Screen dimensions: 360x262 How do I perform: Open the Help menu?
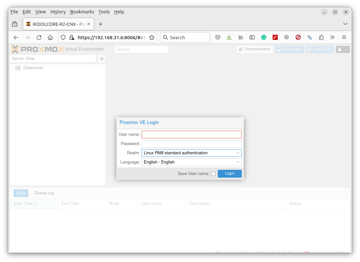pyautogui.click(x=119, y=12)
